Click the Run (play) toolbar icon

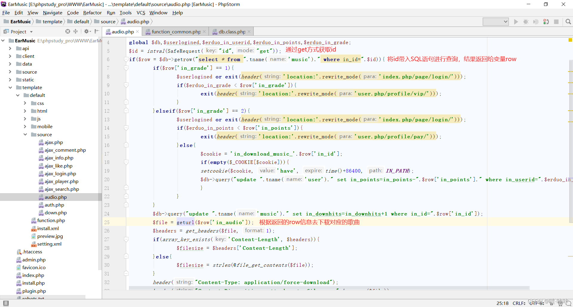[516, 22]
